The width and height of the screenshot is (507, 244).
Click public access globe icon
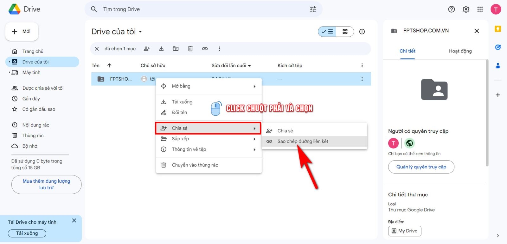coord(409,143)
